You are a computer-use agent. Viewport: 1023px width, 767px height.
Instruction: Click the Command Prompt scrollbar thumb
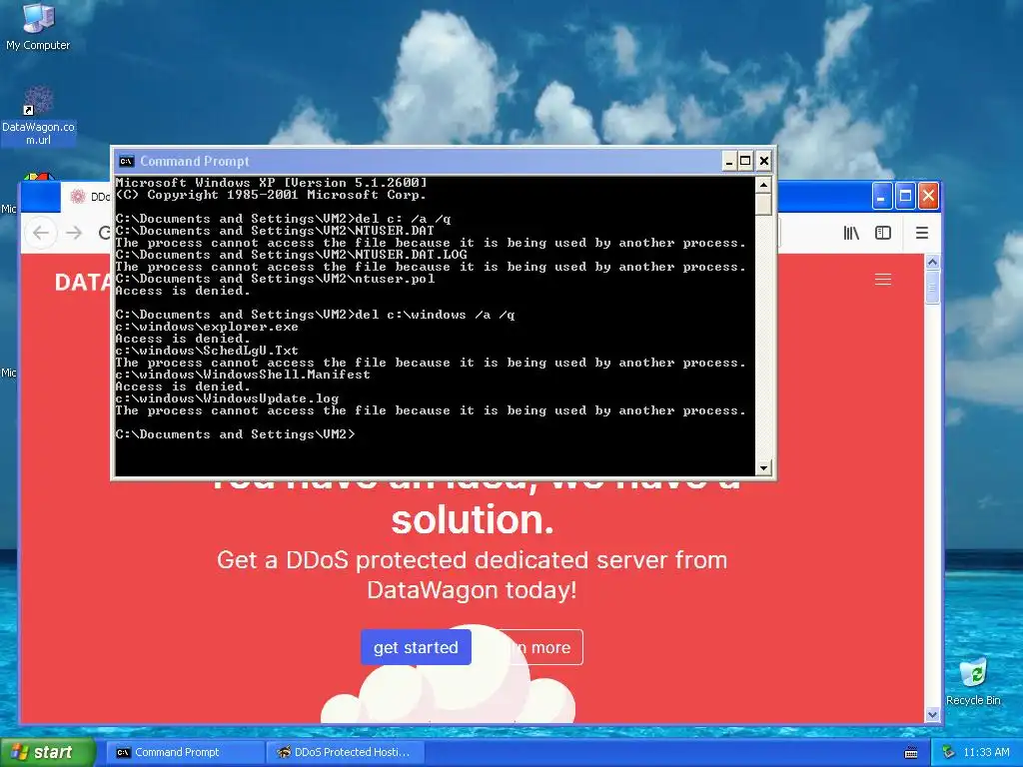click(x=763, y=204)
